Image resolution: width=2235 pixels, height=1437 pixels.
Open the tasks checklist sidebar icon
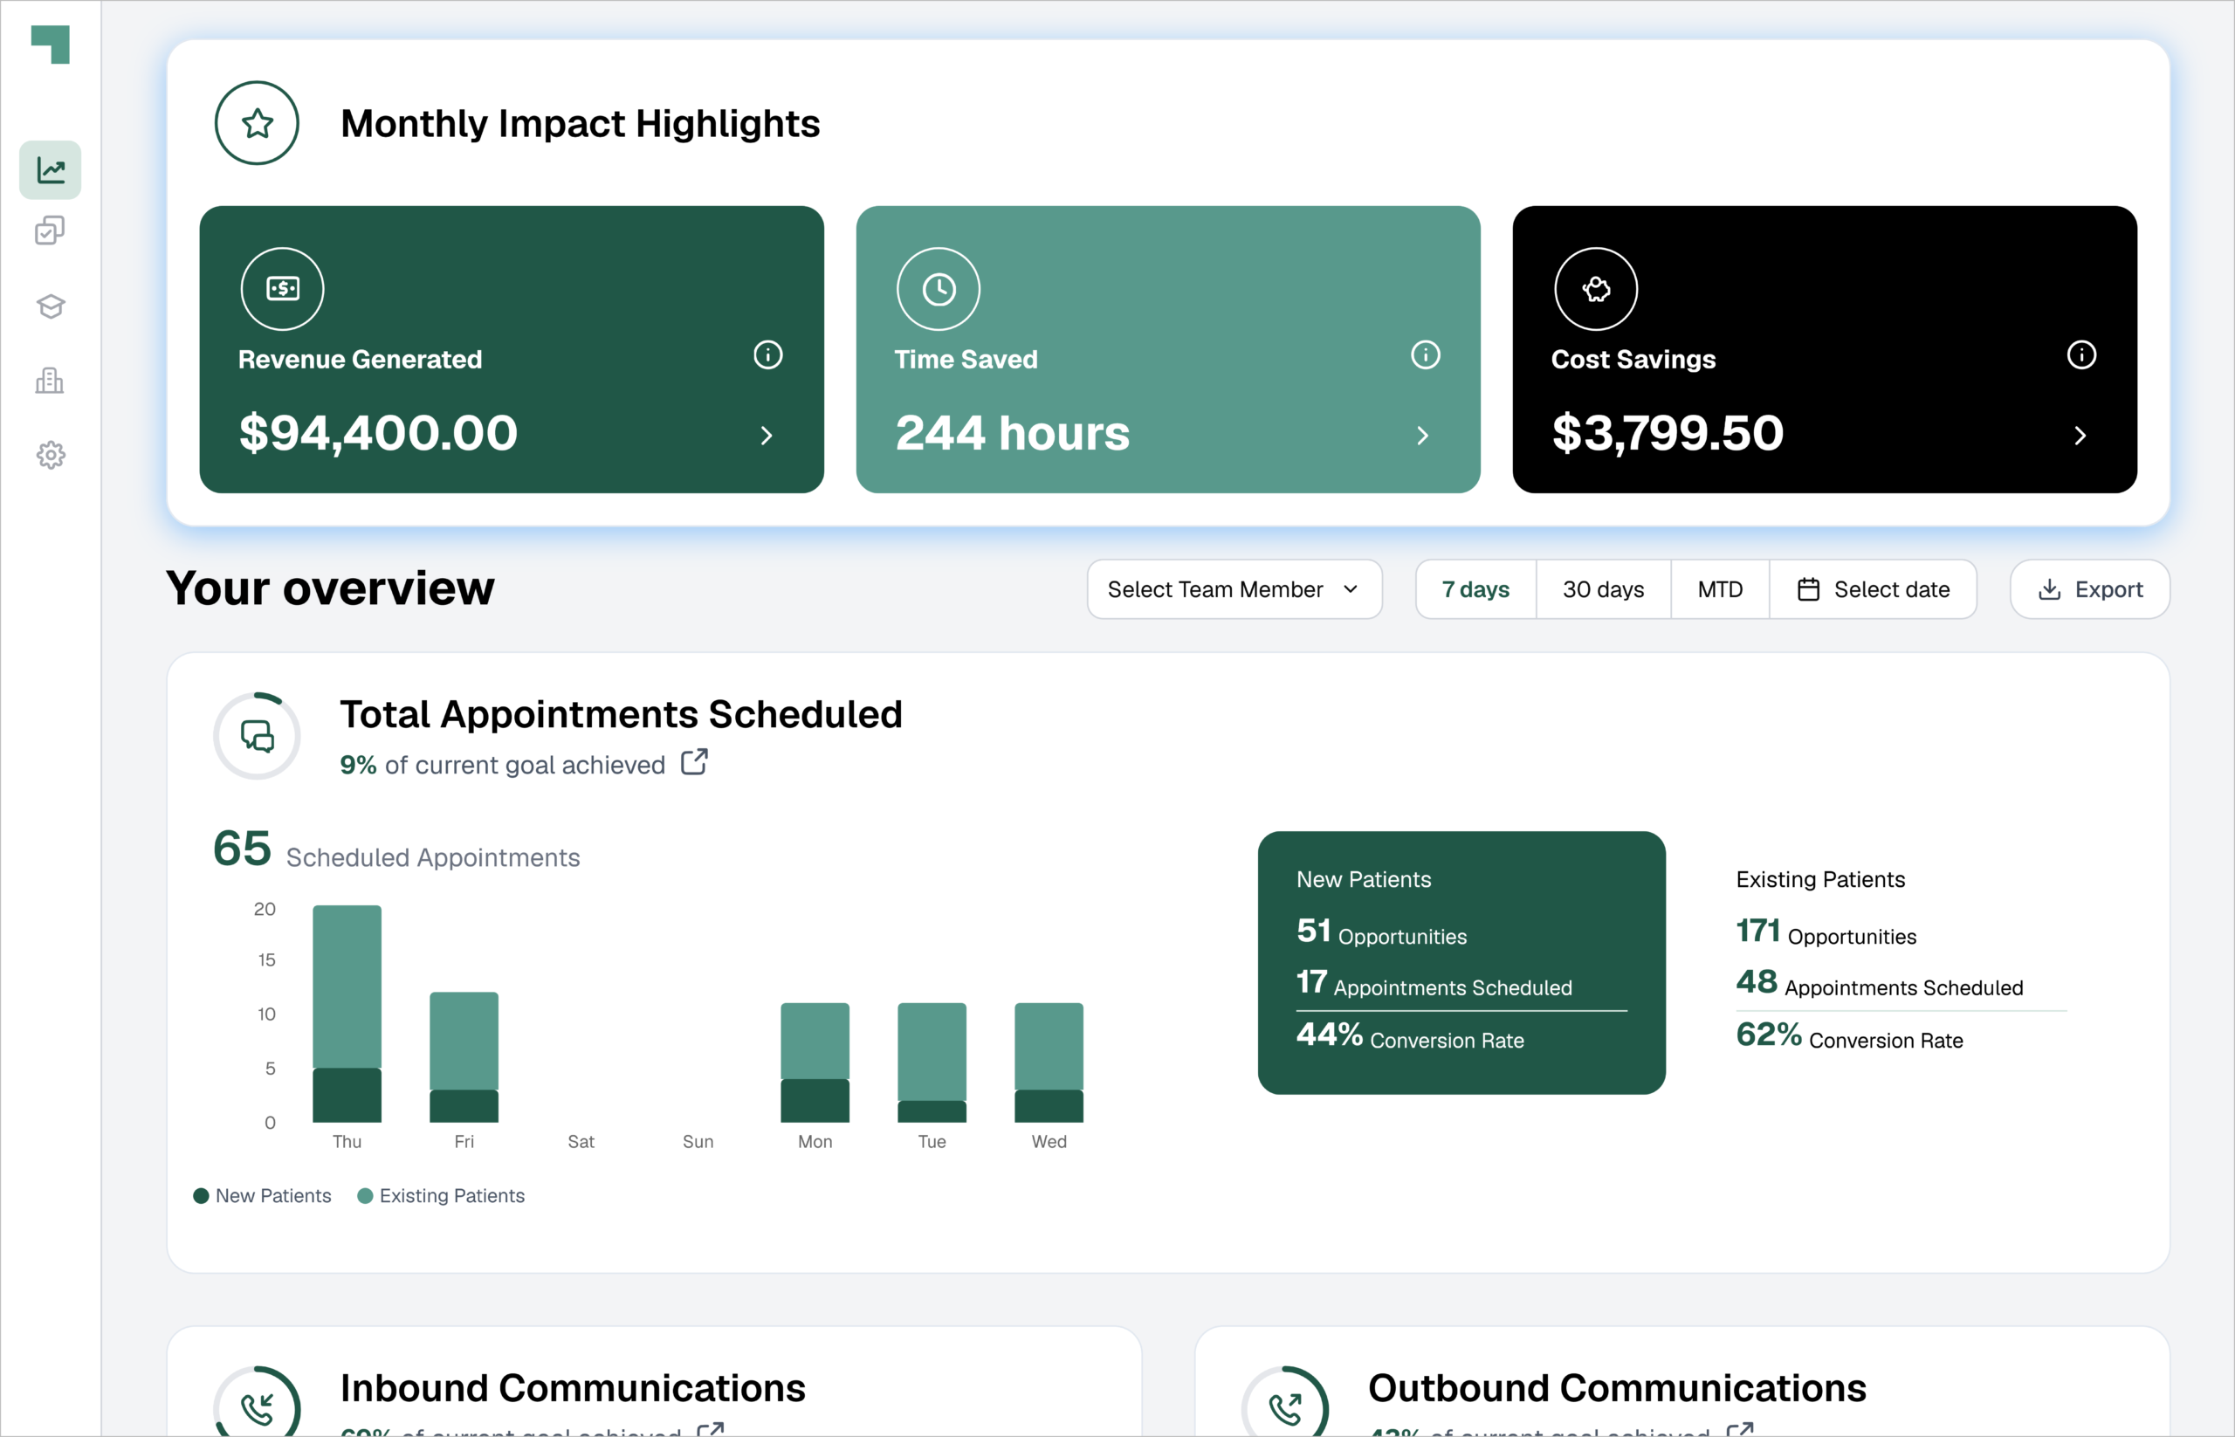pyautogui.click(x=51, y=230)
